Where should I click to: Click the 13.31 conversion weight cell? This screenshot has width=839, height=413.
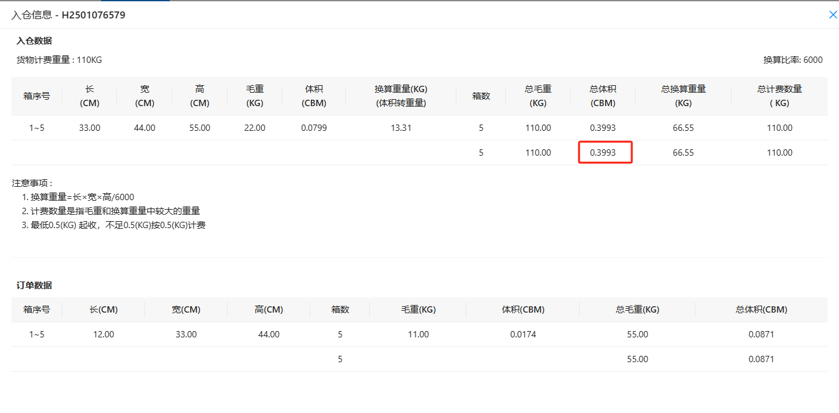click(400, 128)
